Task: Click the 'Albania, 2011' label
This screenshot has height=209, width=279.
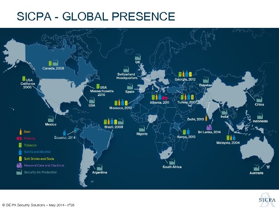Action: click(x=159, y=103)
